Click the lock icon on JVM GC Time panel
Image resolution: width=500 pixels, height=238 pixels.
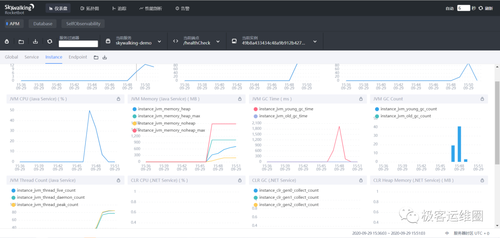pyautogui.click(x=361, y=99)
